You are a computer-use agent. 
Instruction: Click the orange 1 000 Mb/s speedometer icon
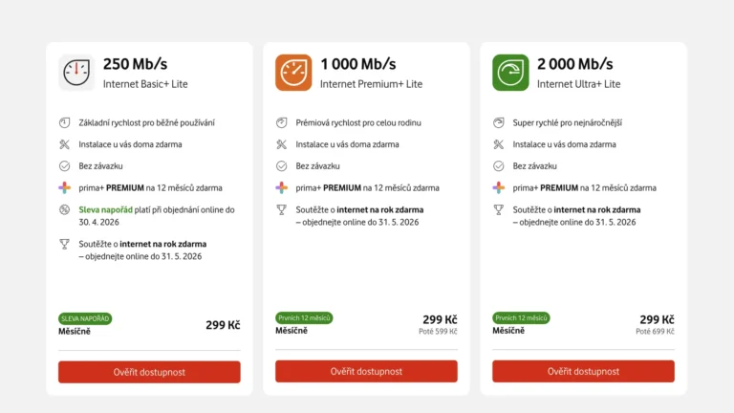tap(293, 73)
